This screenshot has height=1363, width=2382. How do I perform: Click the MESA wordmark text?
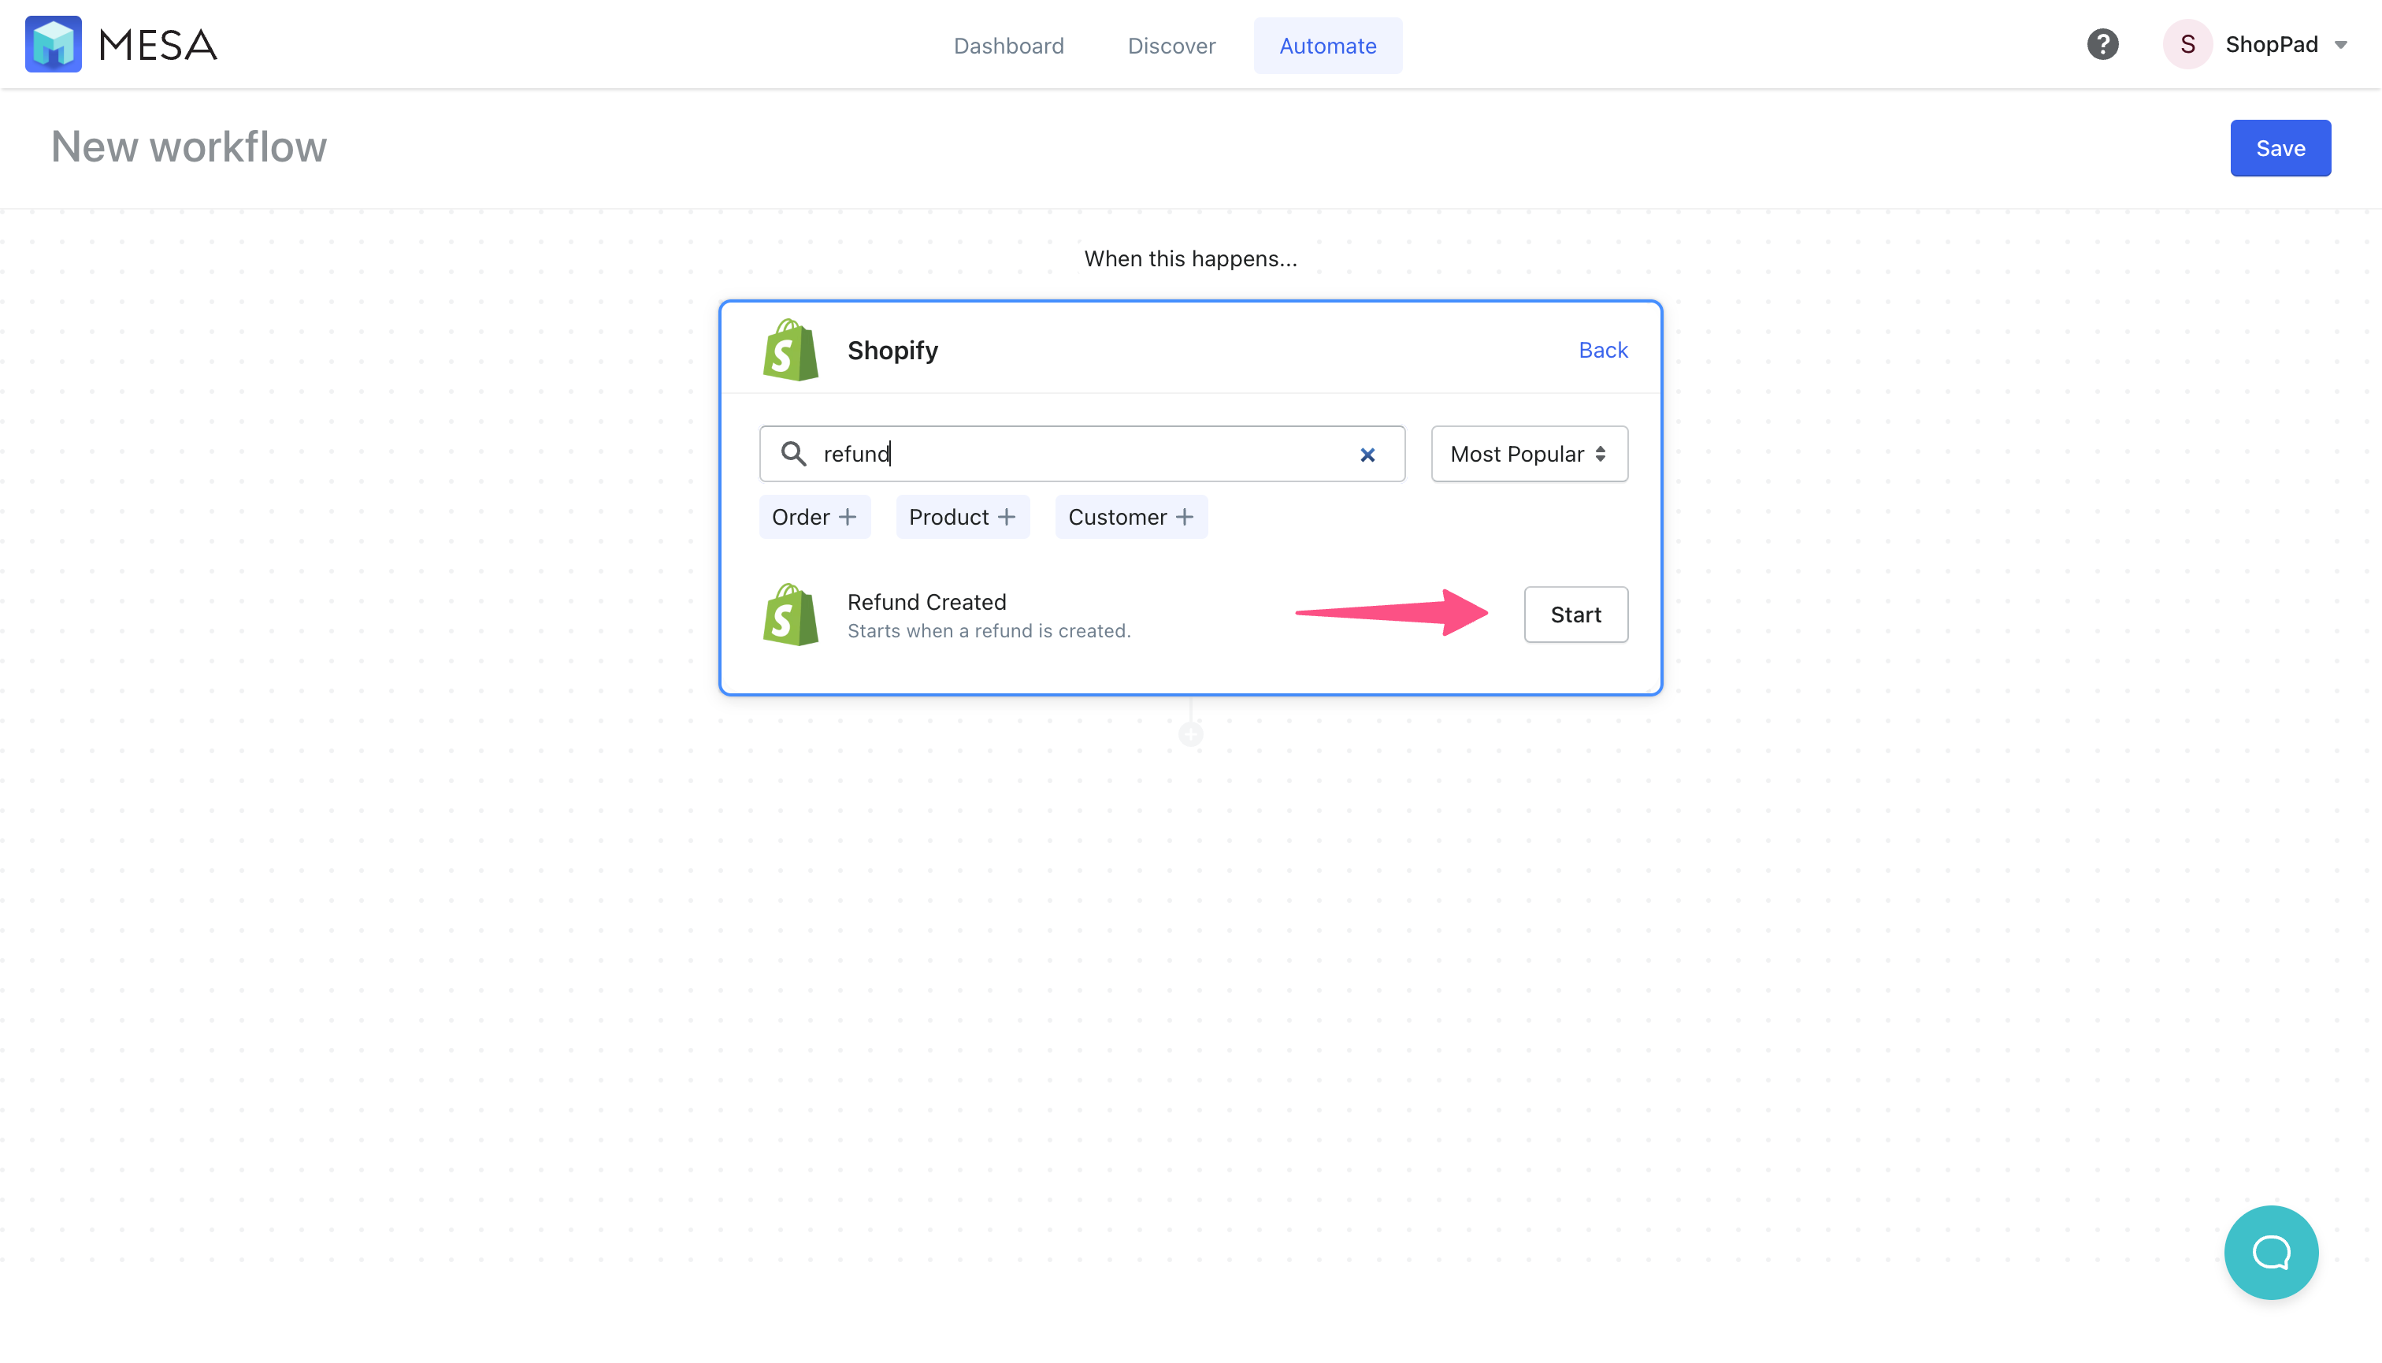pos(158,45)
